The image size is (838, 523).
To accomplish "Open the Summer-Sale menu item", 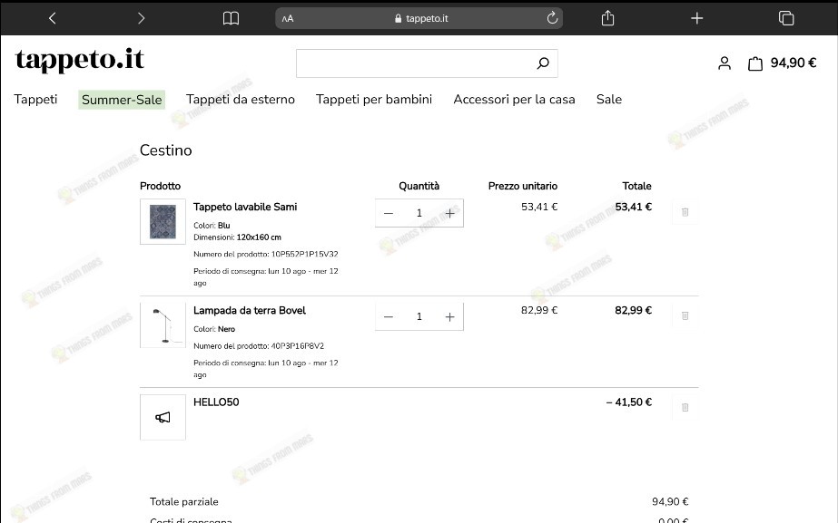I will click(x=122, y=100).
